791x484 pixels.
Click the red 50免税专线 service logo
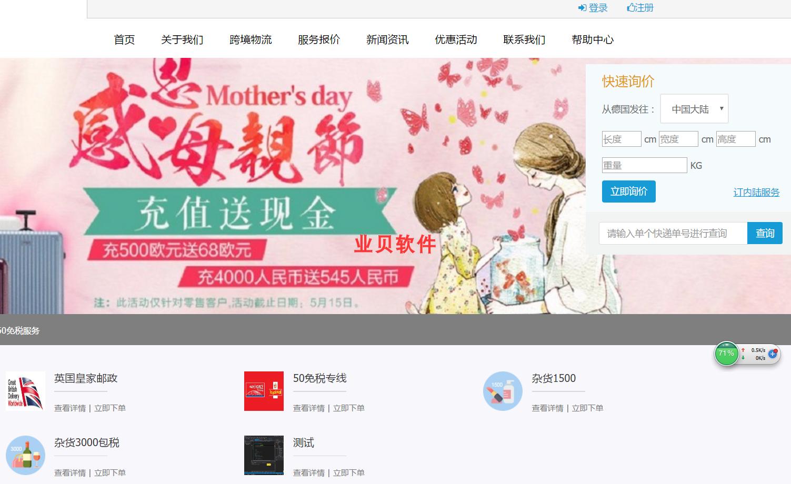tap(264, 391)
